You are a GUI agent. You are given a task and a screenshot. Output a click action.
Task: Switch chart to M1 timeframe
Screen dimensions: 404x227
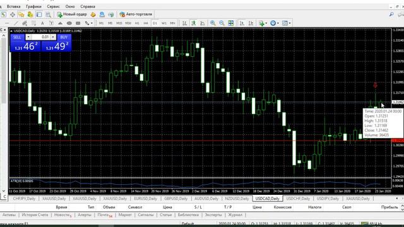tap(102, 23)
